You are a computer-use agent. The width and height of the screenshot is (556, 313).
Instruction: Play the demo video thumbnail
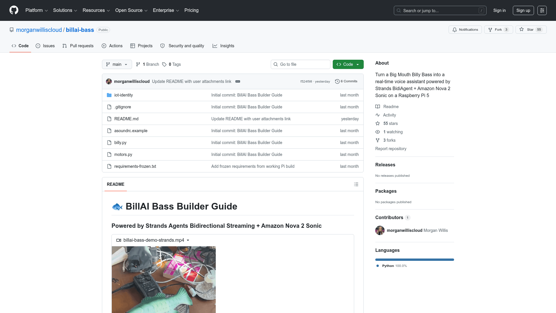[164, 280]
